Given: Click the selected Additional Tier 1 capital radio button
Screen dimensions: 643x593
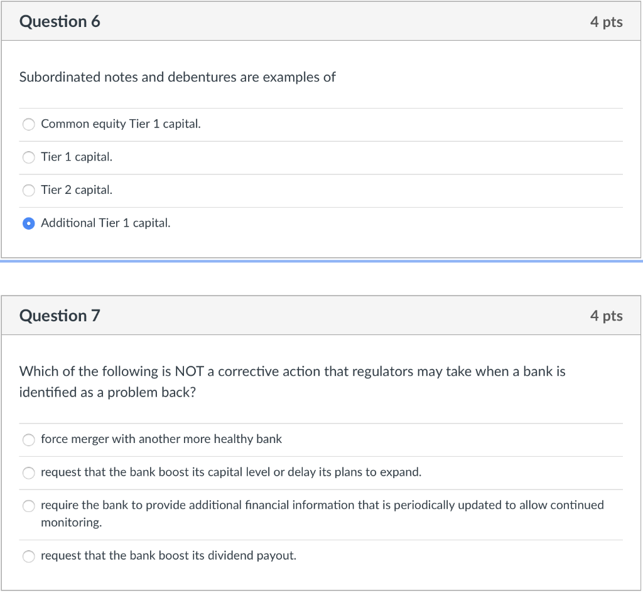Looking at the screenshot, I should click(28, 223).
